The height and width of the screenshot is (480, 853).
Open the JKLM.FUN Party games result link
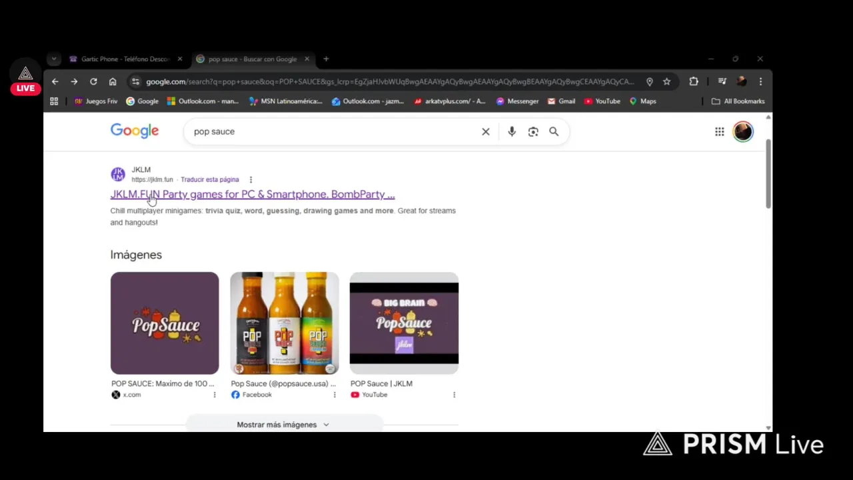tap(253, 194)
